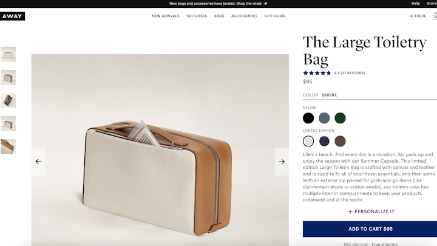This screenshot has width=437, height=246.
Task: Click the plus icon beside Personalize It
Action: (x=350, y=212)
